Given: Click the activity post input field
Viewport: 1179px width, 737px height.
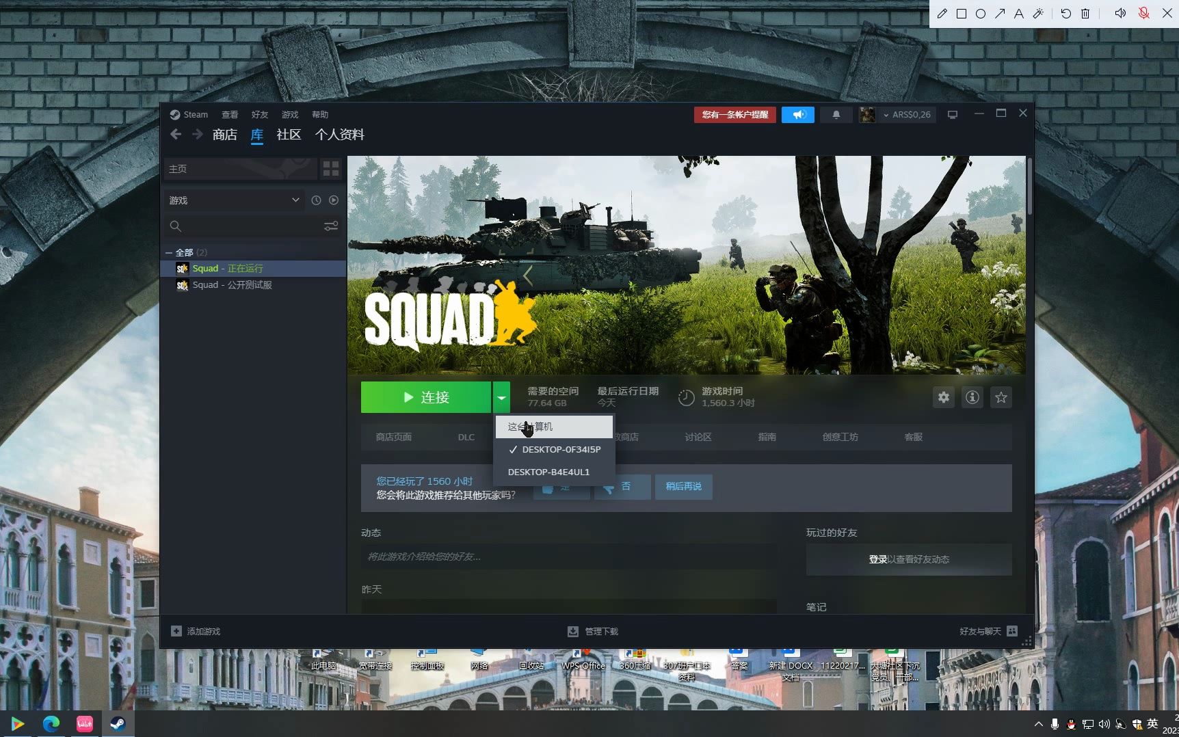Looking at the screenshot, I should 569,557.
